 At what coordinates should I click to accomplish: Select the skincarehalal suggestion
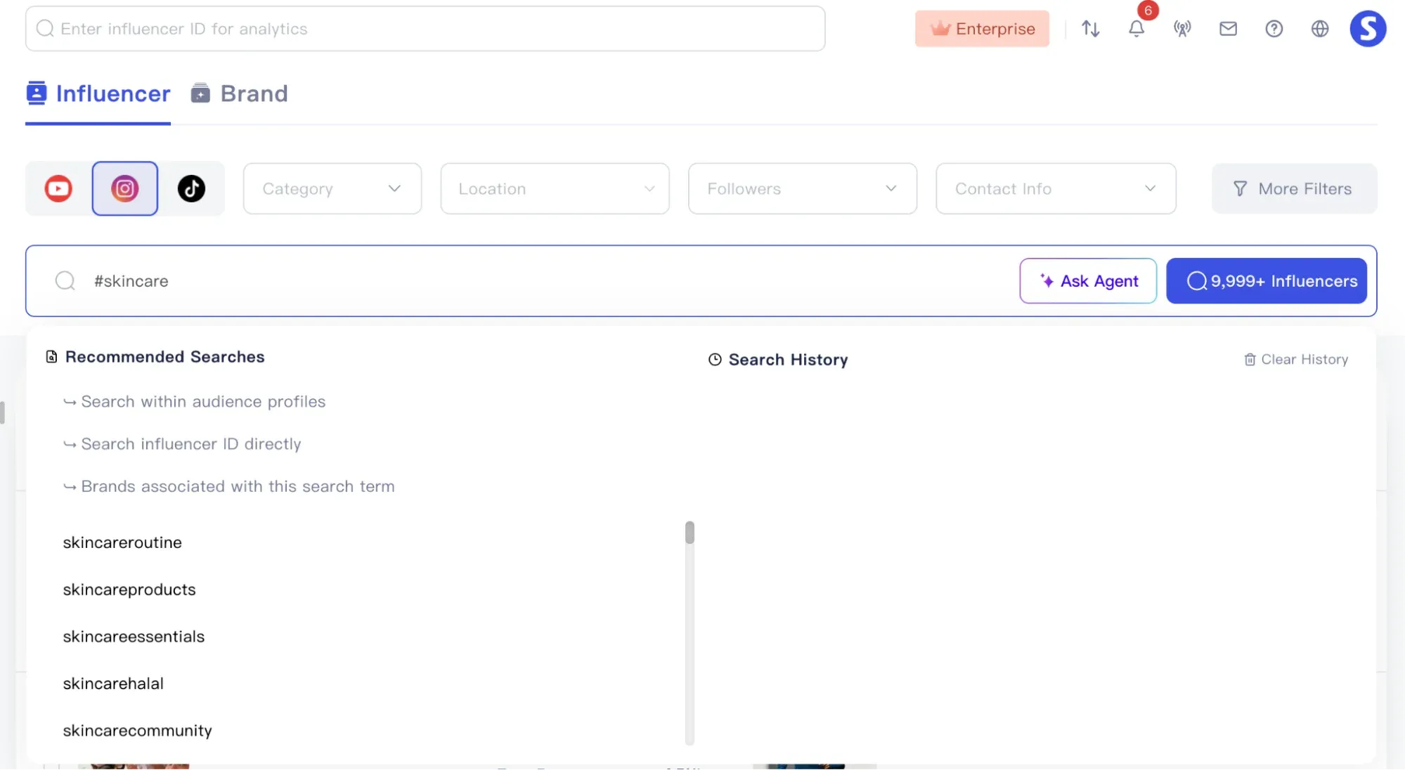point(113,684)
